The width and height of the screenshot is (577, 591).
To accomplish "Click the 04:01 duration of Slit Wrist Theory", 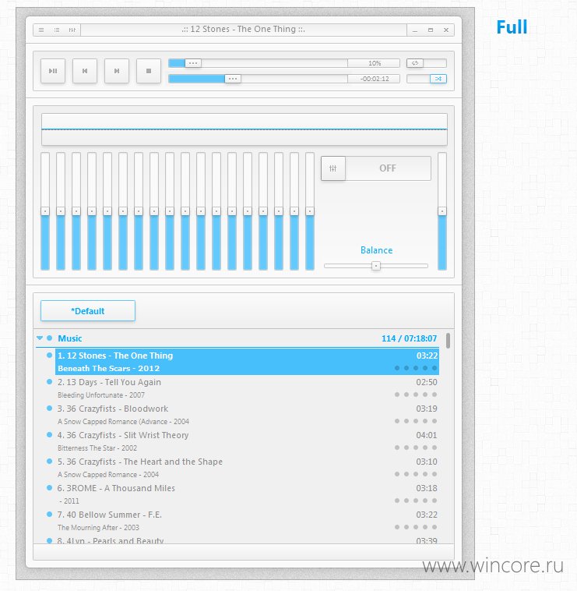I will pyautogui.click(x=427, y=435).
